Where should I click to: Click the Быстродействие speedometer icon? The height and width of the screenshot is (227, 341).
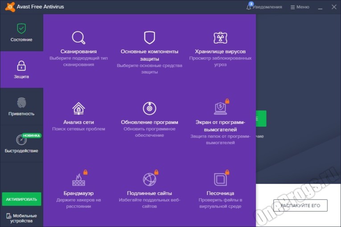coord(21,140)
